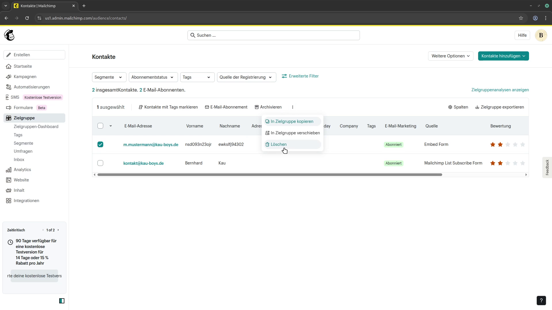Image resolution: width=552 pixels, height=310 pixels.
Task: Click the Mailchimp Freddie logo
Action: click(x=9, y=35)
